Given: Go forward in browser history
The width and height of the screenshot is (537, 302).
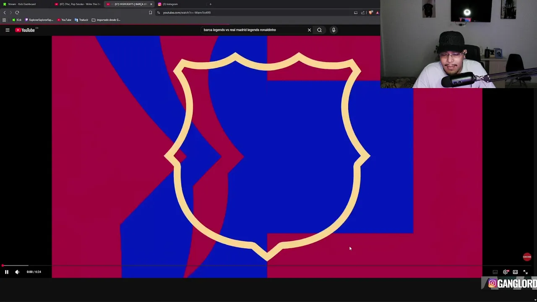Looking at the screenshot, I should click(10, 13).
